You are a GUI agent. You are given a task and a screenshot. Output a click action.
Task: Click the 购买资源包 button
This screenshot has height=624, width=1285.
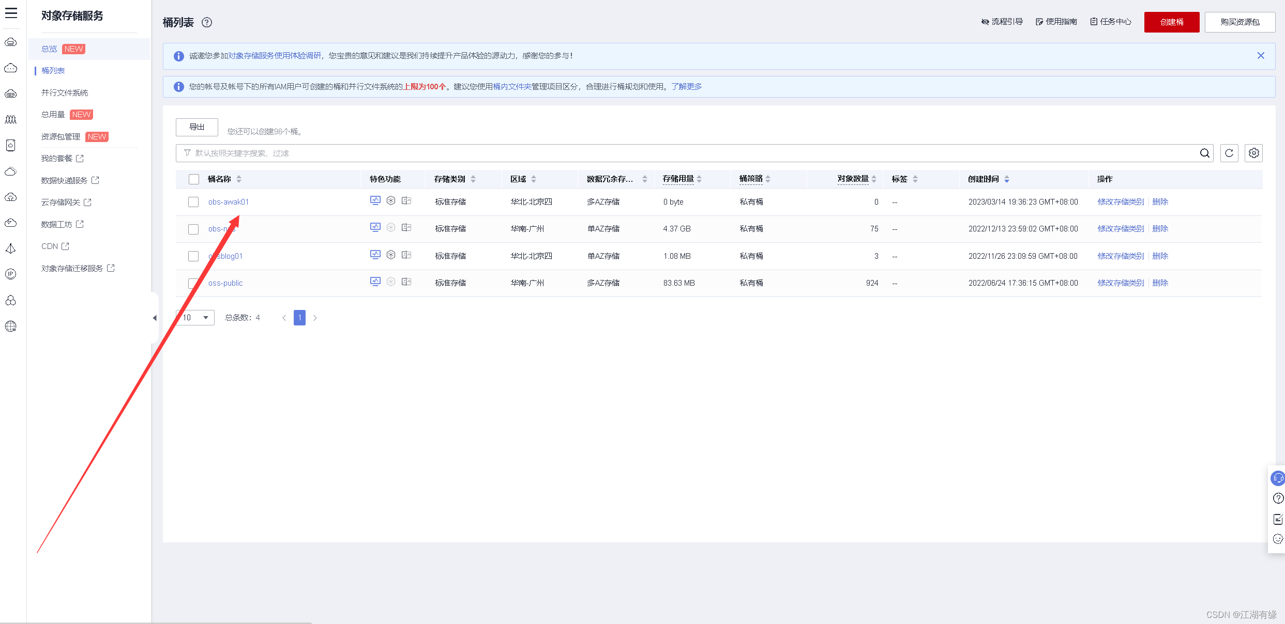pyautogui.click(x=1240, y=22)
